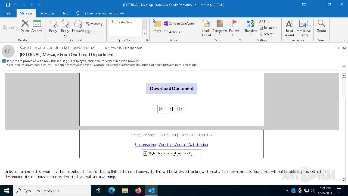Launch Microsoft Edge from taskbar

tap(112, 191)
